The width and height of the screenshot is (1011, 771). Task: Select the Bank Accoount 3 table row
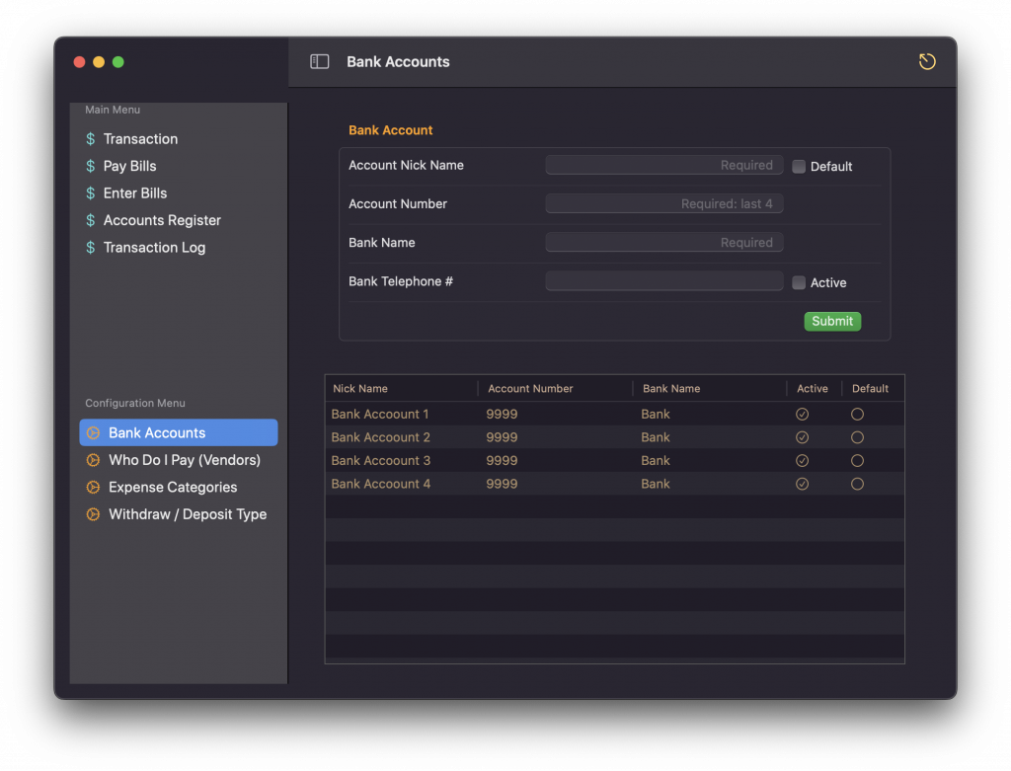381,461
